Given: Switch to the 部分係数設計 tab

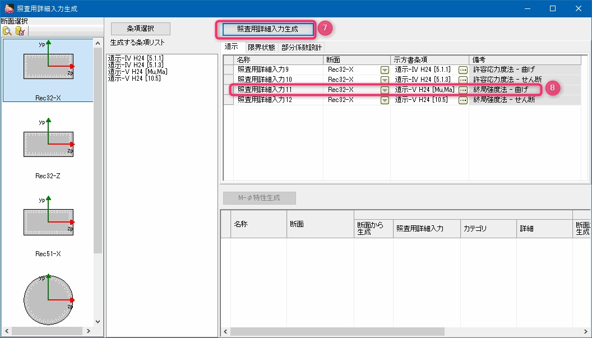Looking at the screenshot, I should click(x=301, y=48).
